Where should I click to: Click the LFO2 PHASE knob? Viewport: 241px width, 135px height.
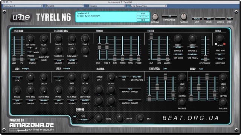click(58, 90)
